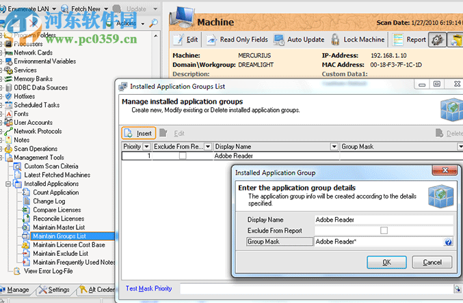Select the Hotfixes shield icon
463x303 pixels.
point(9,96)
